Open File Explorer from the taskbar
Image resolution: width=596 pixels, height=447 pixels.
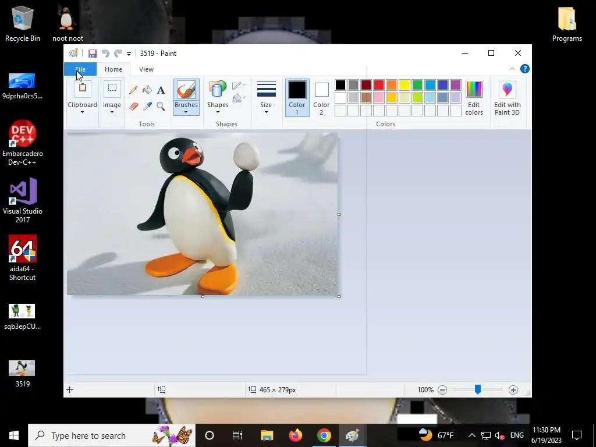coord(267,435)
